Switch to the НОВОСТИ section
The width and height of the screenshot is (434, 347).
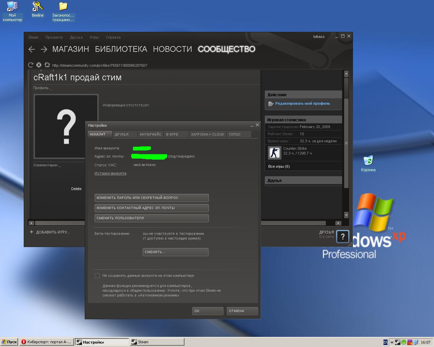(173, 49)
